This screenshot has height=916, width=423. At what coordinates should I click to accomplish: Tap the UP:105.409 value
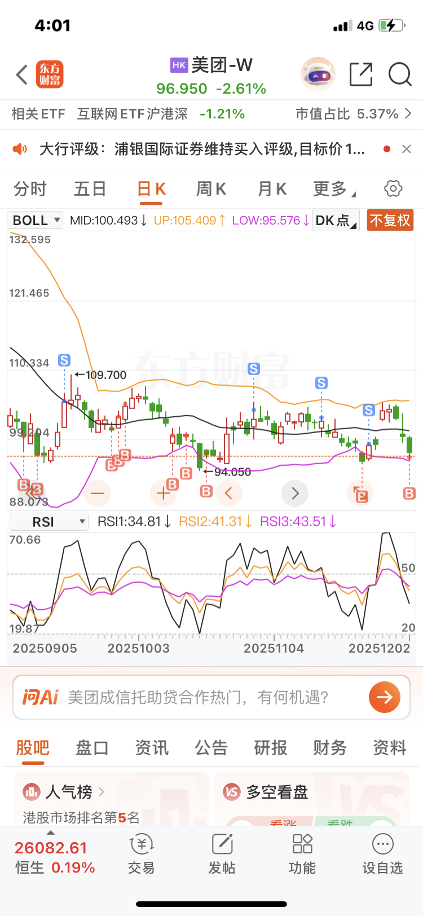click(x=190, y=220)
